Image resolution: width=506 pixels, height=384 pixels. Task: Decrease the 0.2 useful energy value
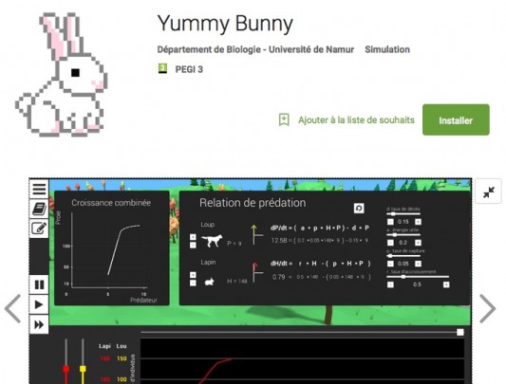coord(390,243)
